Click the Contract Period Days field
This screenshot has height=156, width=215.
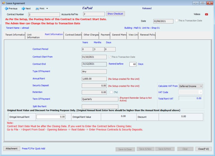pos(110,49)
